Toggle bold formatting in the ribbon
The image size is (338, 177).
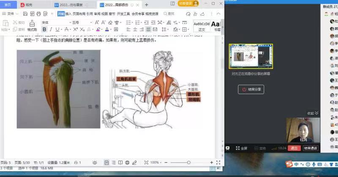44,29
